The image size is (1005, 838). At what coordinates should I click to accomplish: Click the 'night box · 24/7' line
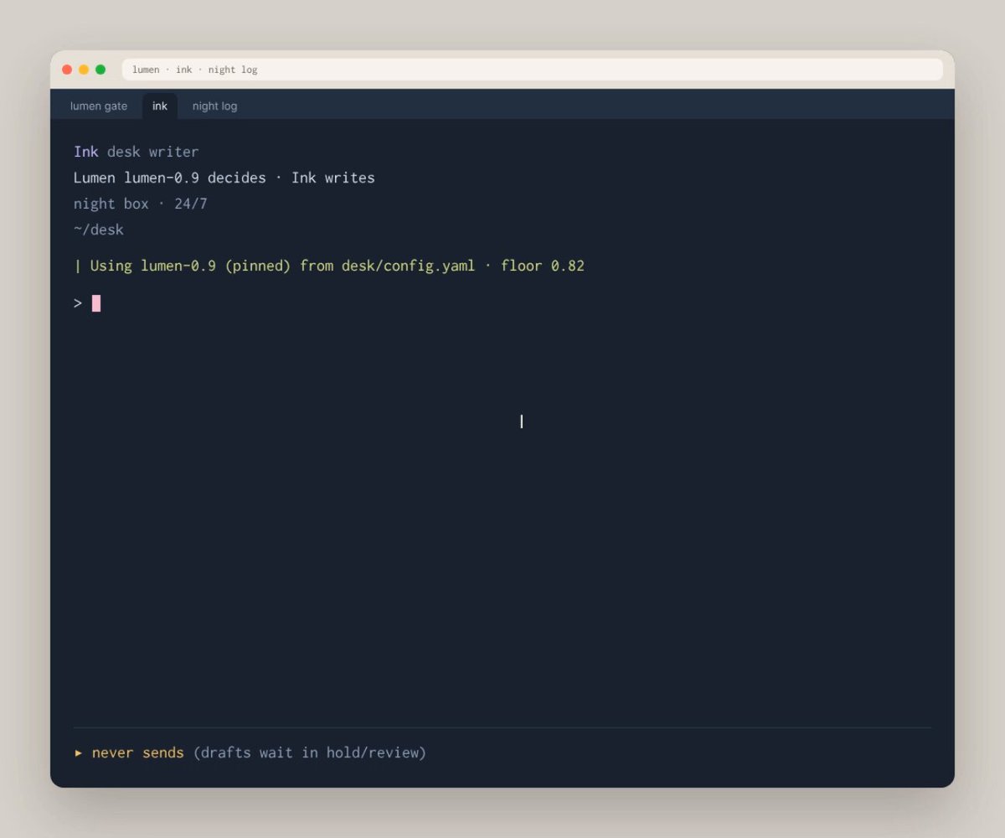140,204
